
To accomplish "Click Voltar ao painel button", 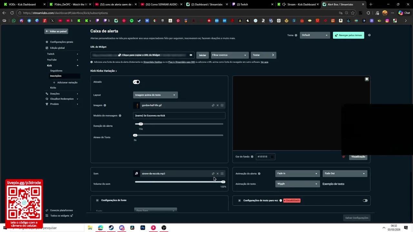I will 56,31.
